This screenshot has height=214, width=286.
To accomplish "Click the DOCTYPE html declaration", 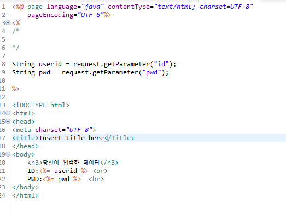I will (x=40, y=105).
